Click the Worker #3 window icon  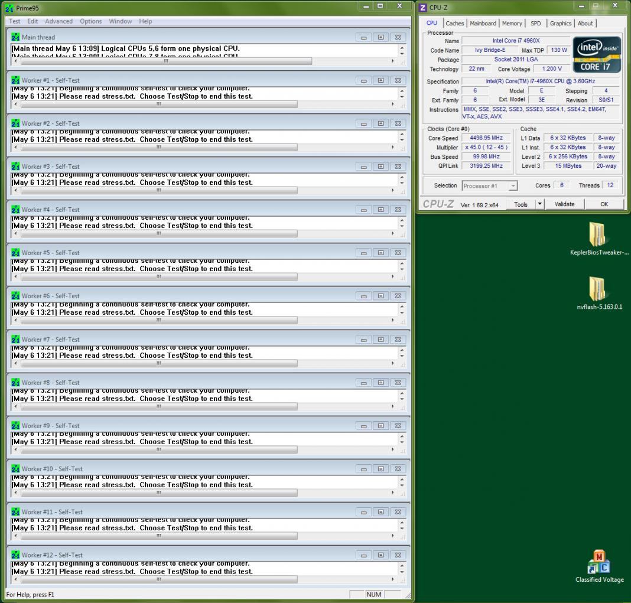tap(15, 166)
